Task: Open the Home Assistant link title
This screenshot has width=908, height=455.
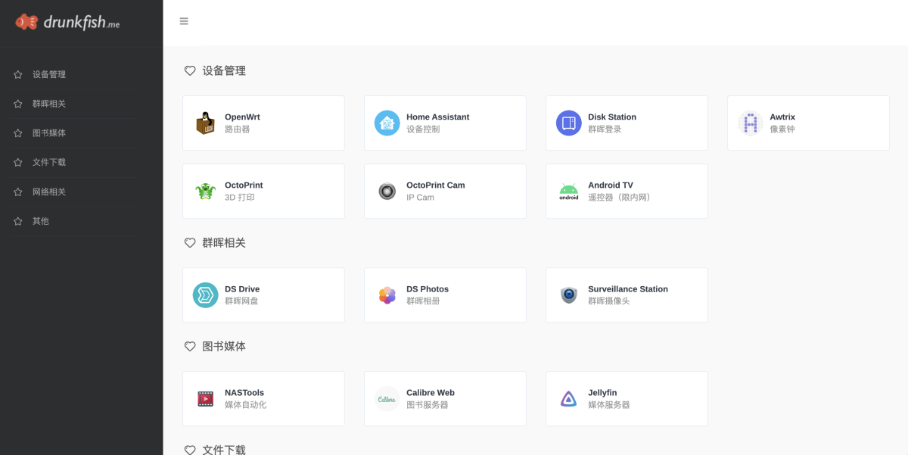Action: [438, 117]
